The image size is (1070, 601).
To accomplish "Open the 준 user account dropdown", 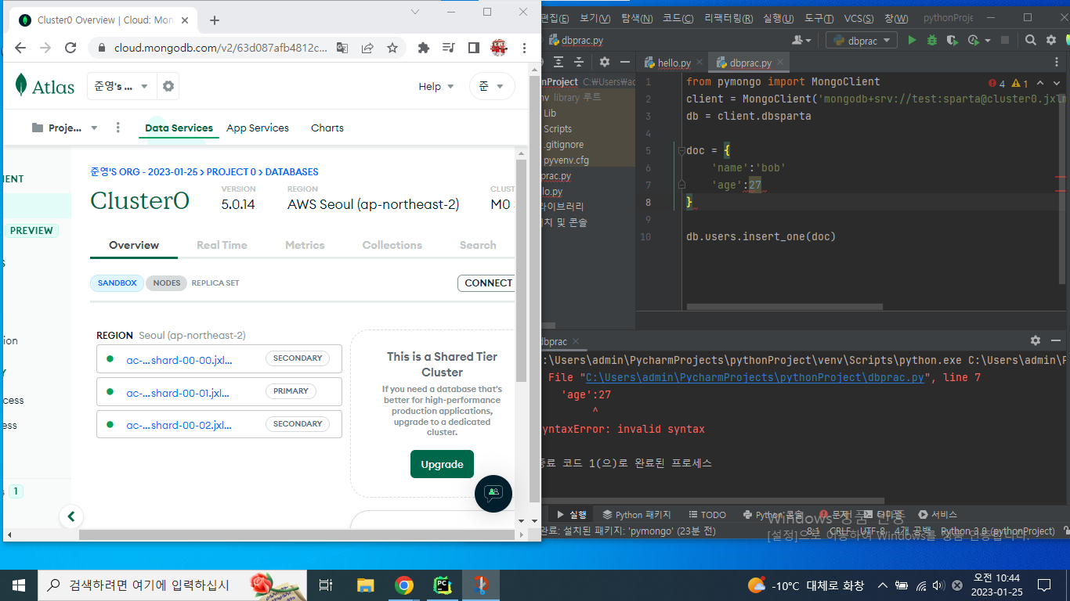I will 492,86.
